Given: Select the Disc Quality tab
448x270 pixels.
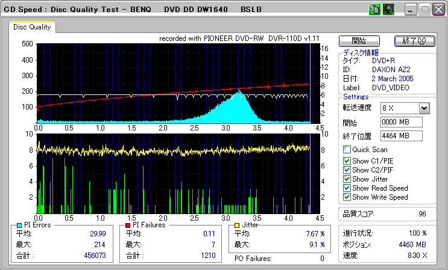Looking at the screenshot, I should coord(33,26).
